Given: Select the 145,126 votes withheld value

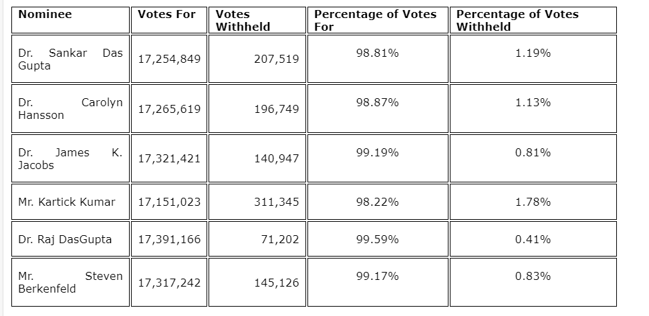Looking at the screenshot, I should pos(277,283).
